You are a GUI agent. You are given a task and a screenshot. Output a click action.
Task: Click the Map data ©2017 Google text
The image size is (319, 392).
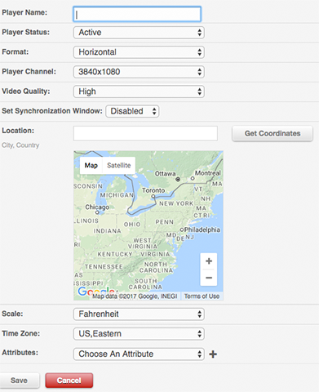135,296
